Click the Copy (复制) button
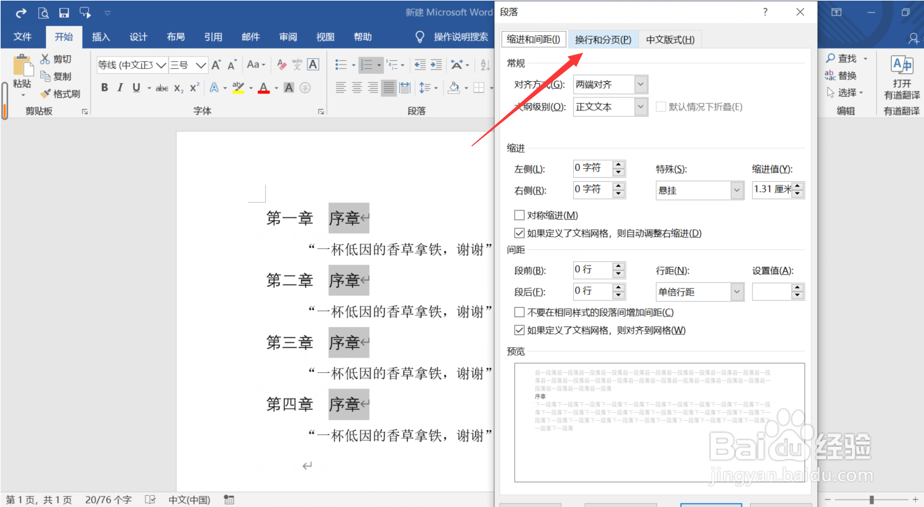 coord(56,76)
